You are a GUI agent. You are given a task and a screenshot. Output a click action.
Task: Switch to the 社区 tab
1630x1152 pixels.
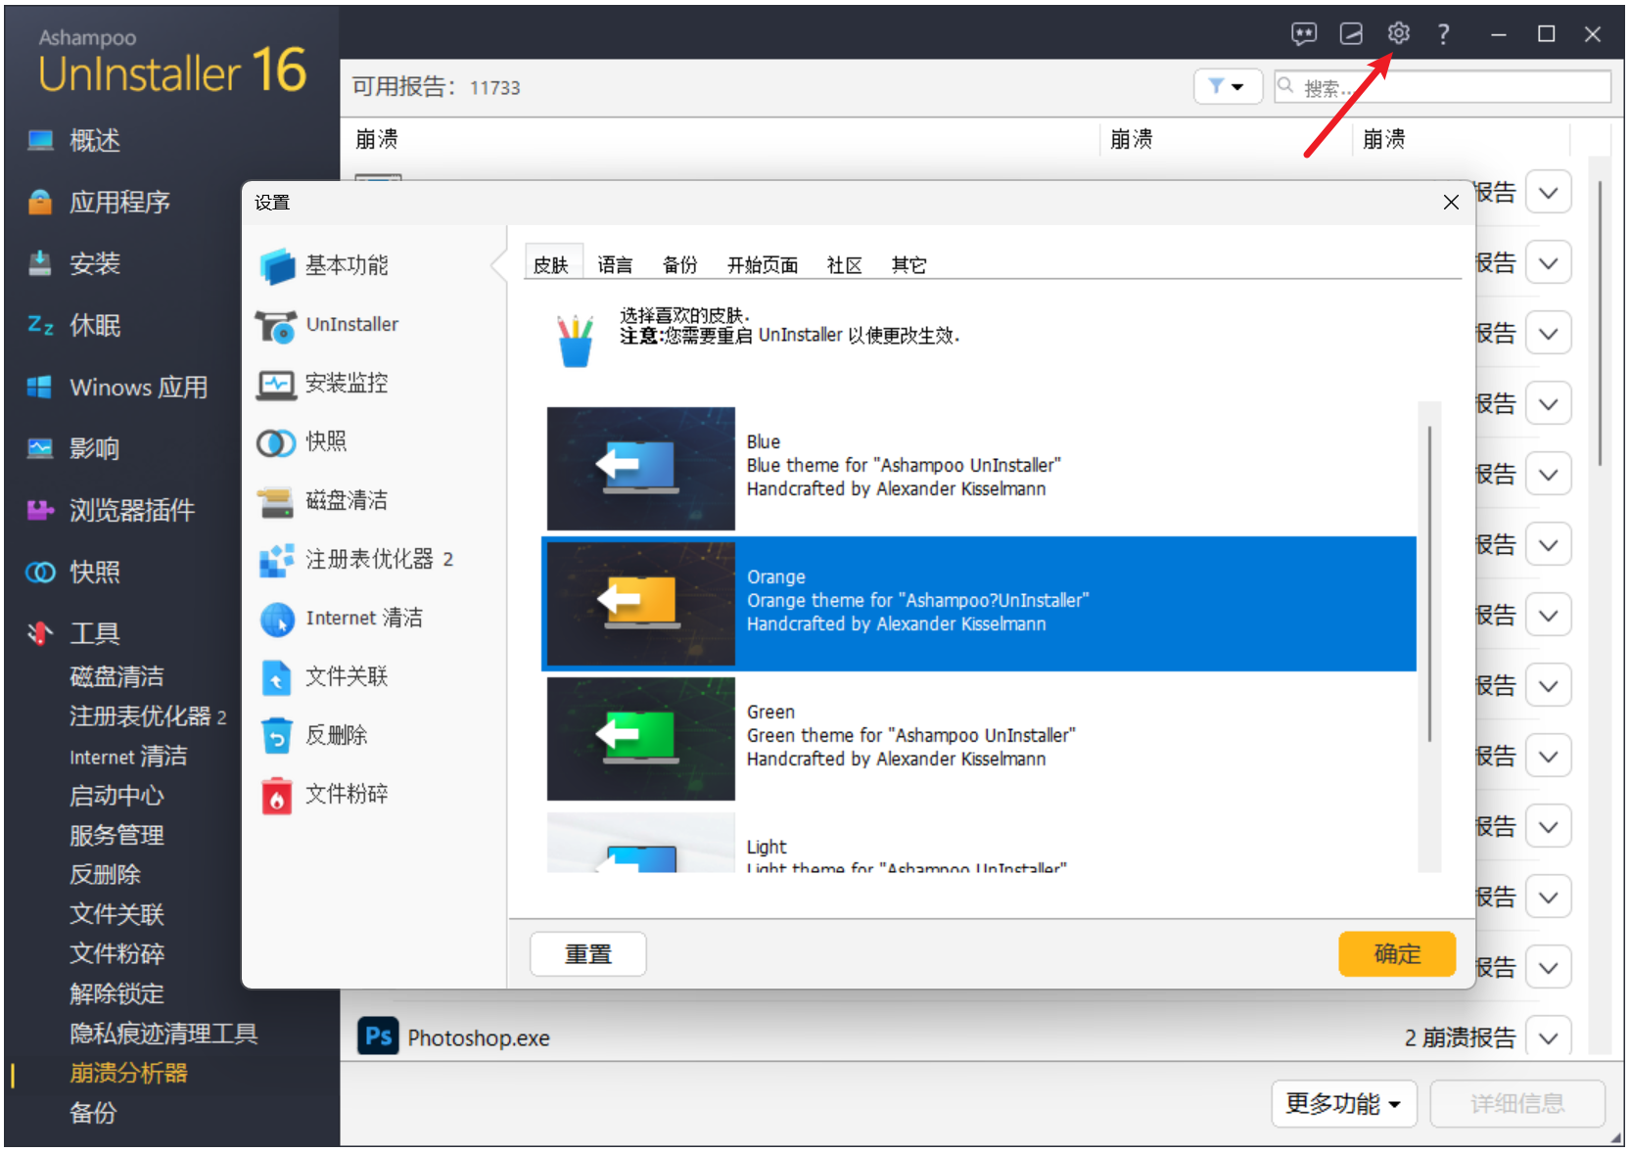(845, 264)
